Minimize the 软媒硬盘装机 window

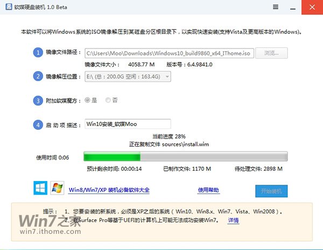tap(293, 8)
